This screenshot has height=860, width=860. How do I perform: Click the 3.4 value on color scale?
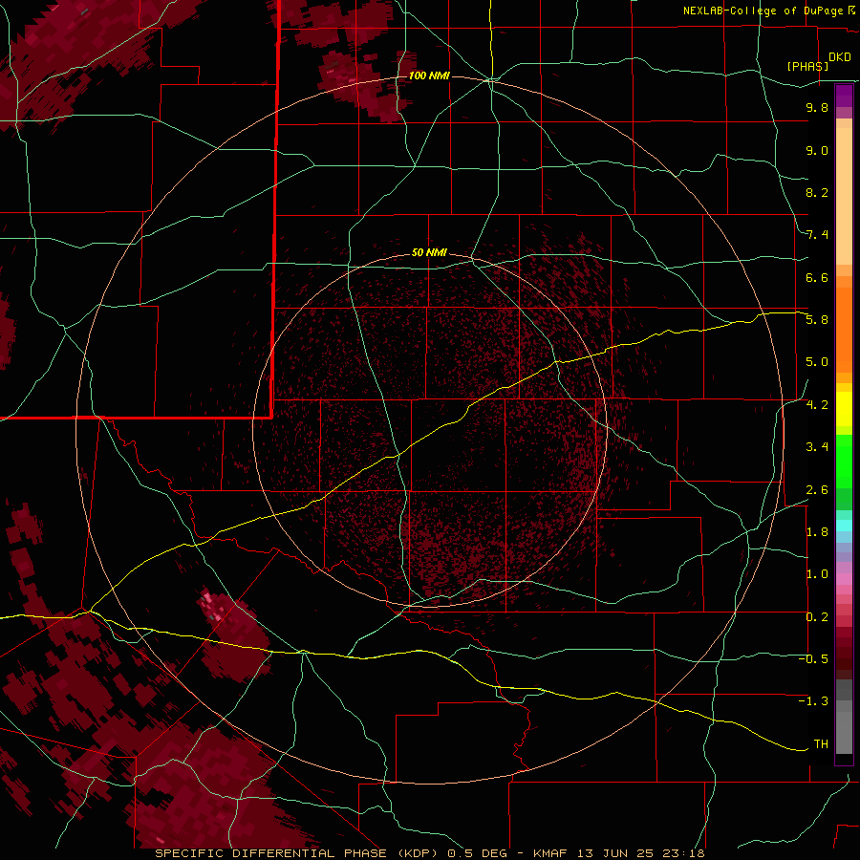[x=817, y=447]
